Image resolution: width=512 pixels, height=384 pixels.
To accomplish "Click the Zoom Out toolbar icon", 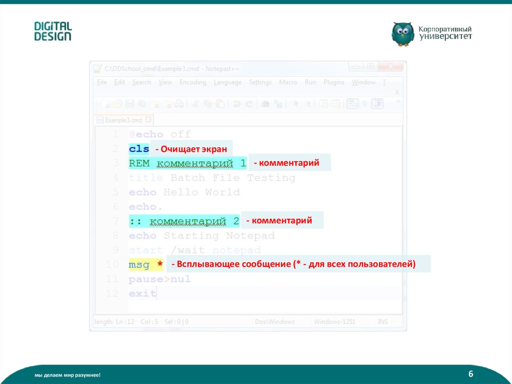I will tap(307, 104).
